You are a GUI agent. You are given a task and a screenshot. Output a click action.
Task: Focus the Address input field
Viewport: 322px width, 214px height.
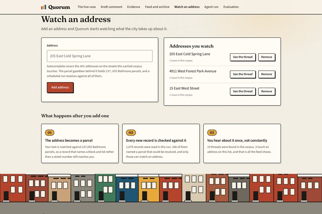pos(99,56)
